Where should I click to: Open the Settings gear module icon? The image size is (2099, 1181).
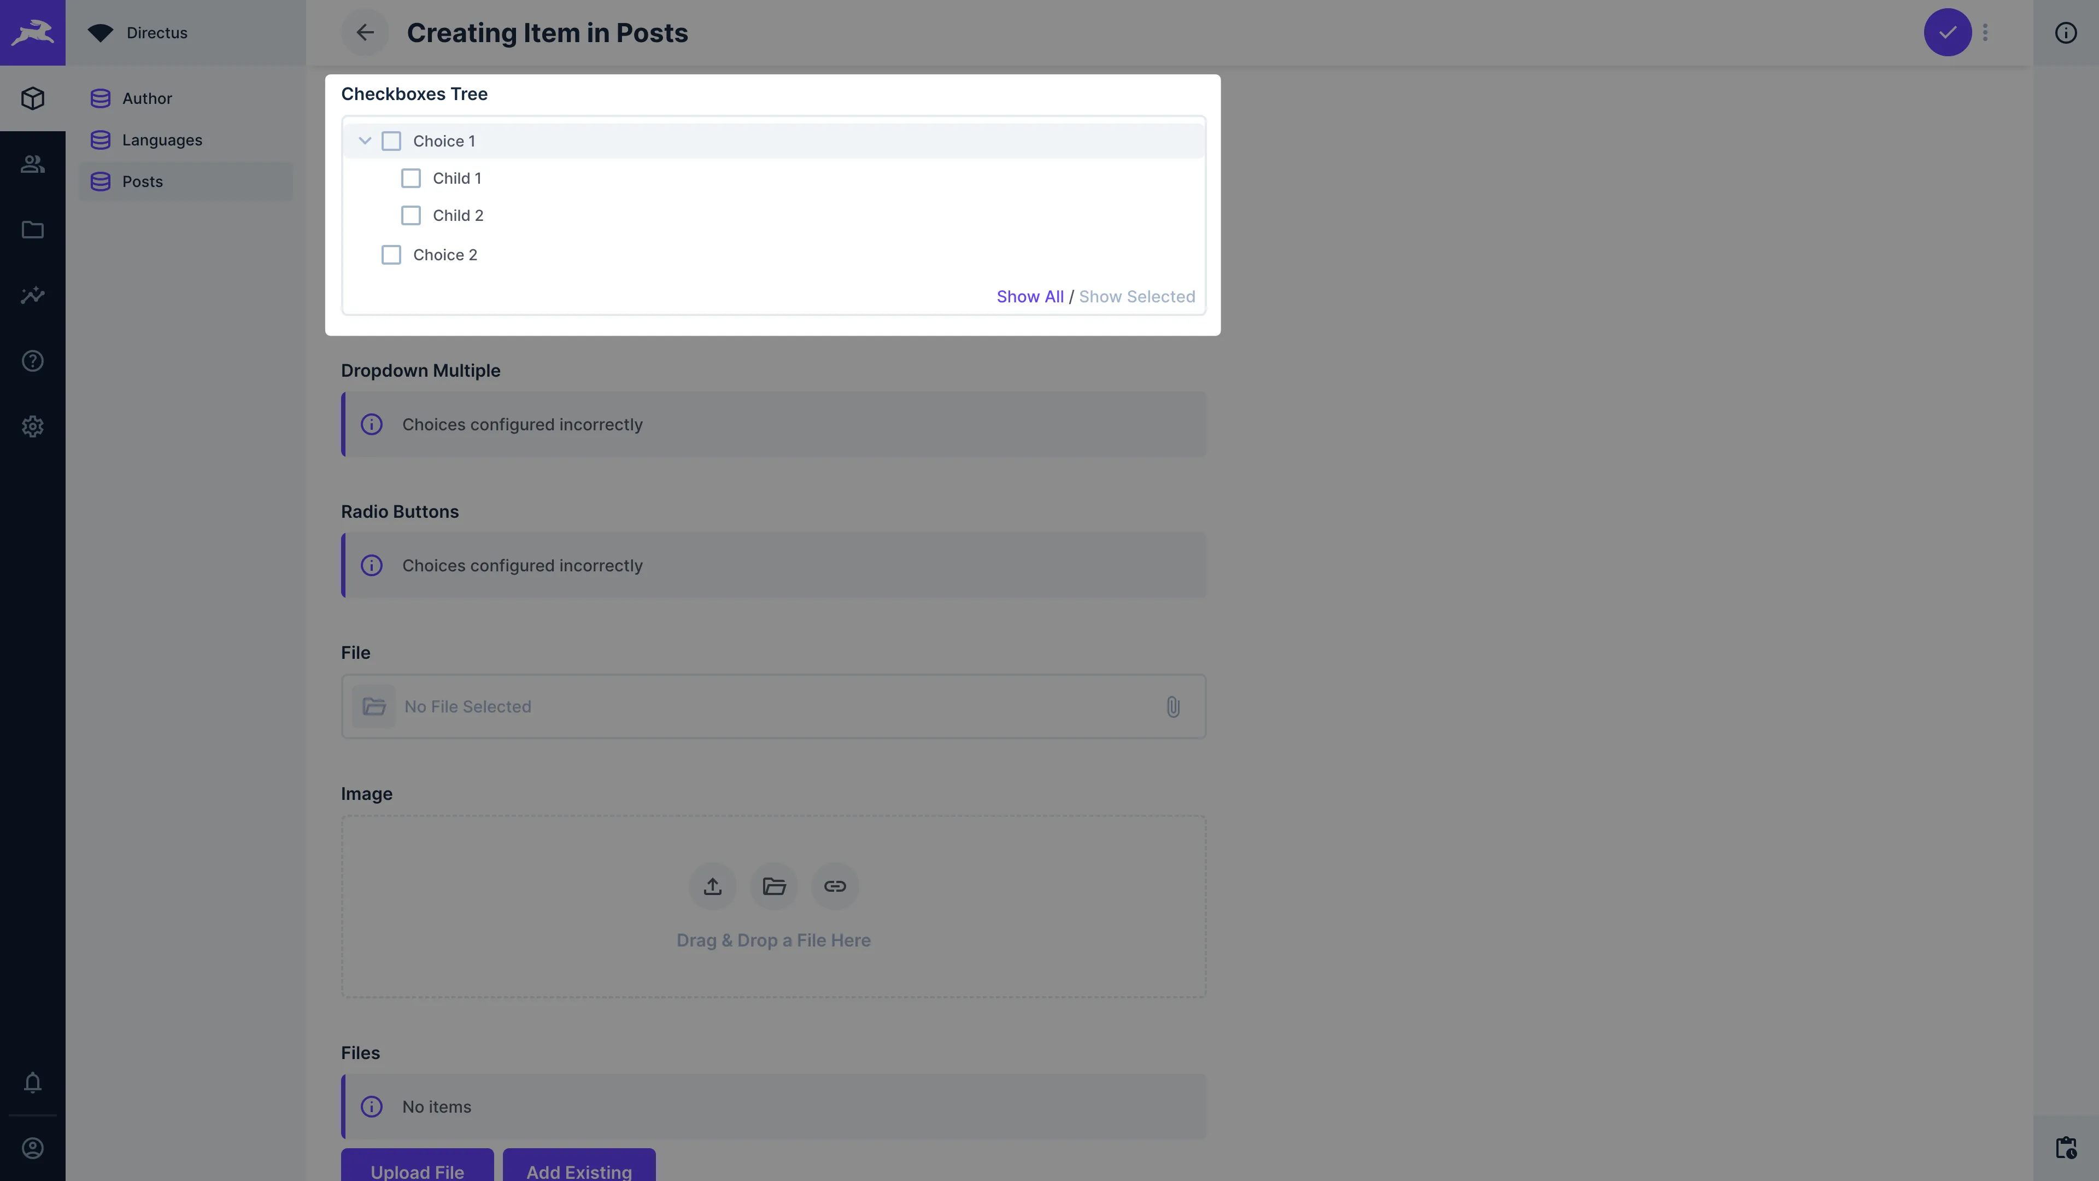33,426
